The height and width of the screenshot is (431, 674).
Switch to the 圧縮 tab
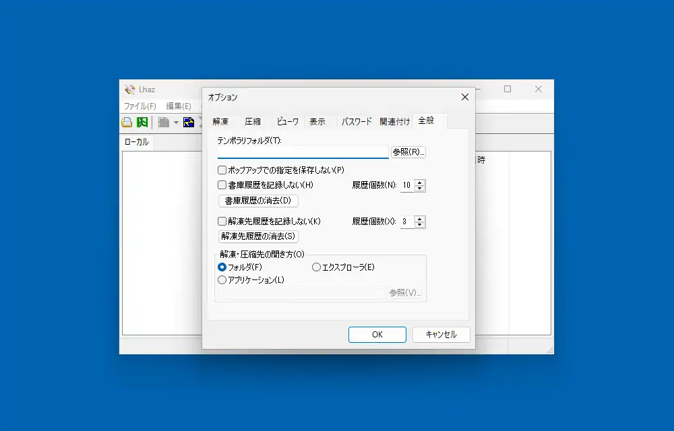click(x=253, y=122)
